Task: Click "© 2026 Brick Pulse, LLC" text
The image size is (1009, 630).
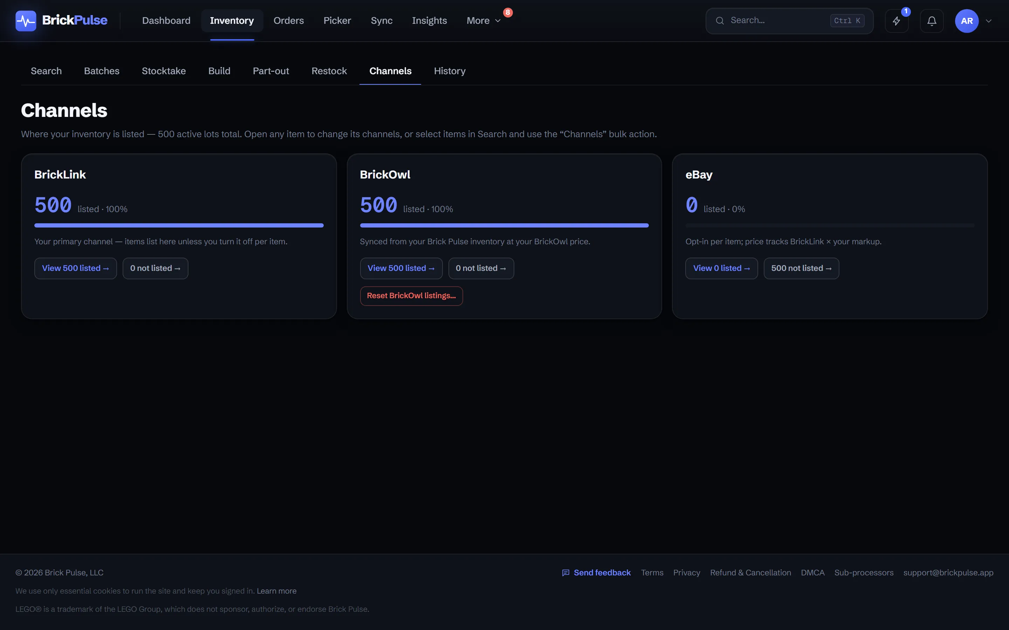Action: tap(59, 573)
